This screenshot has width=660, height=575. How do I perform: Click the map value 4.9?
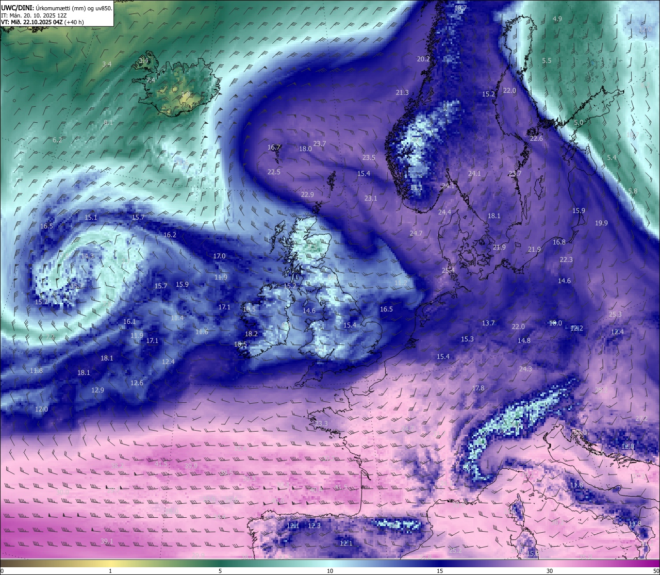(x=557, y=19)
